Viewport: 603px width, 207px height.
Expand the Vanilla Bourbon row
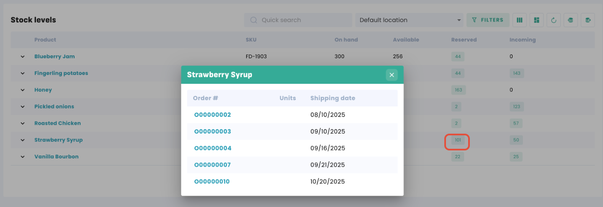(23, 157)
